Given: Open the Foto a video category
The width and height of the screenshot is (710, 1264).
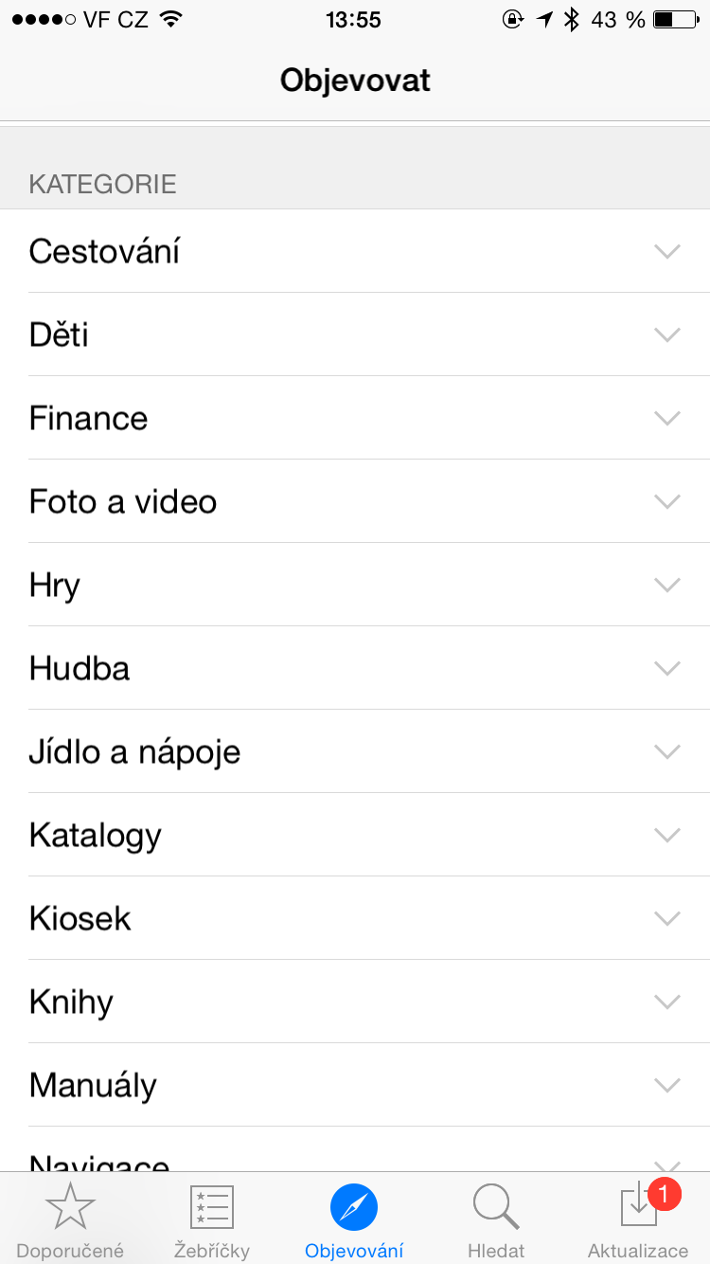Looking at the screenshot, I should coord(123,501).
